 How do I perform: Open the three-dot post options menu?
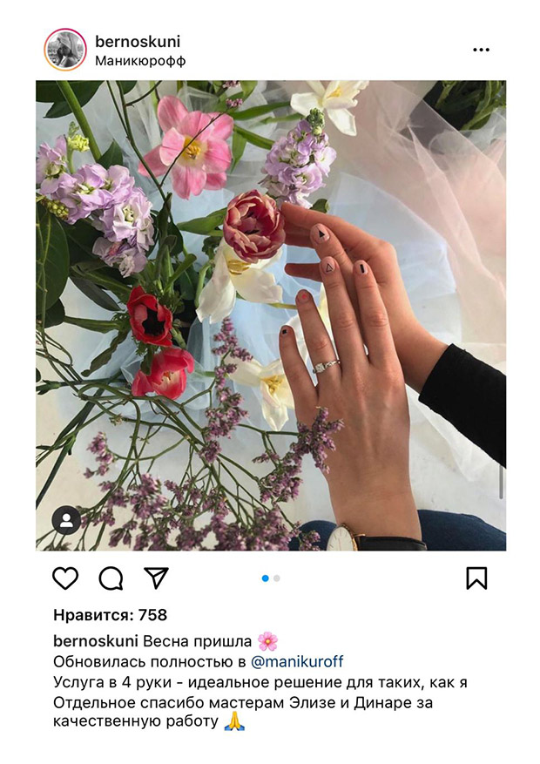[481, 50]
